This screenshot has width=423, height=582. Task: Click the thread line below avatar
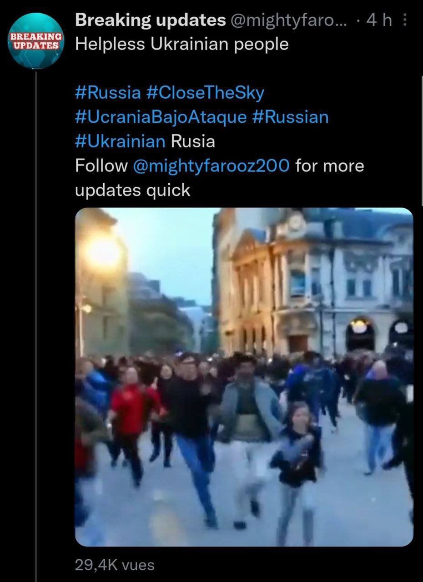point(36,325)
